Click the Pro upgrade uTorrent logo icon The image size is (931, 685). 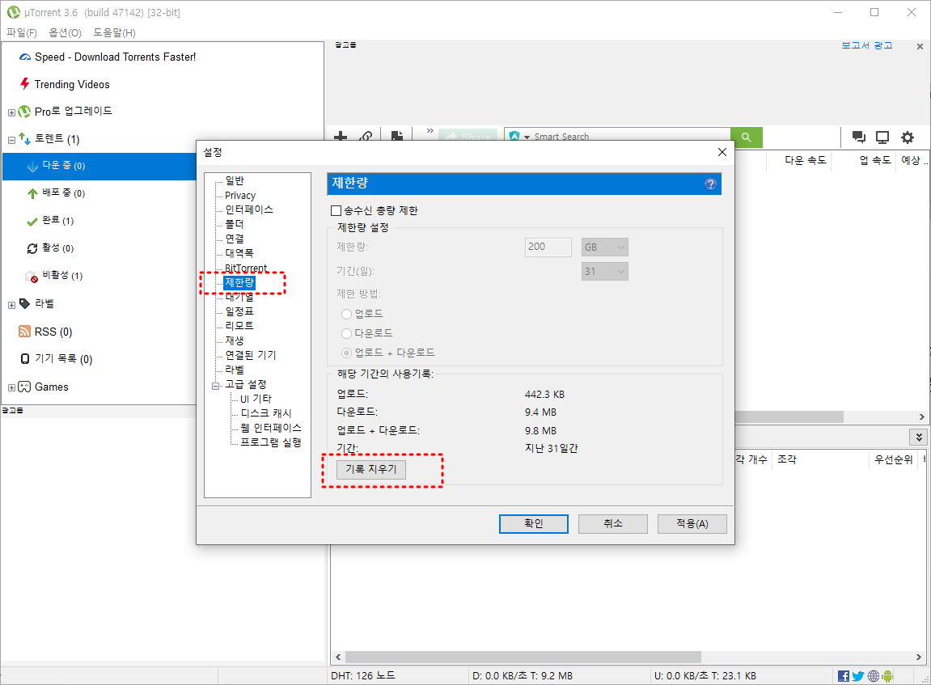point(24,112)
